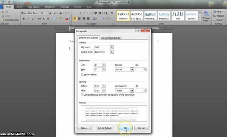Click the Change Styles icon

coord(206,16)
